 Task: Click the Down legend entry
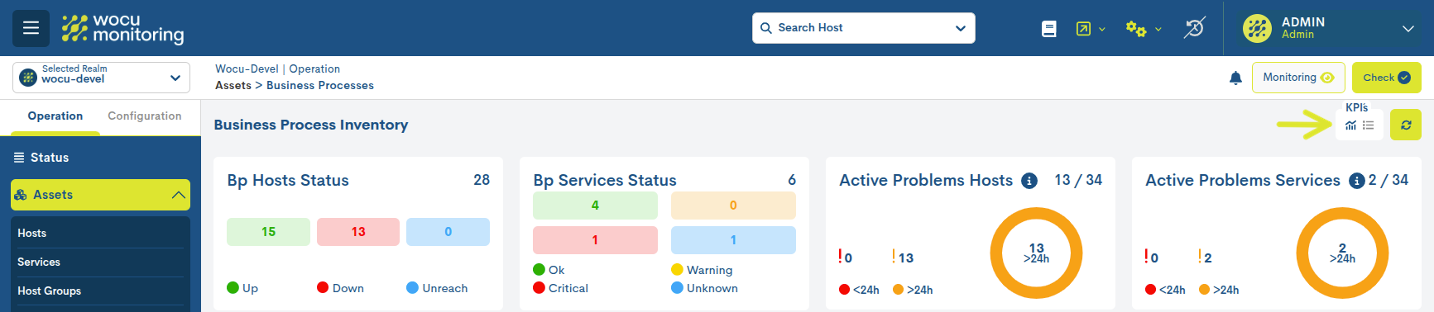[x=340, y=288]
